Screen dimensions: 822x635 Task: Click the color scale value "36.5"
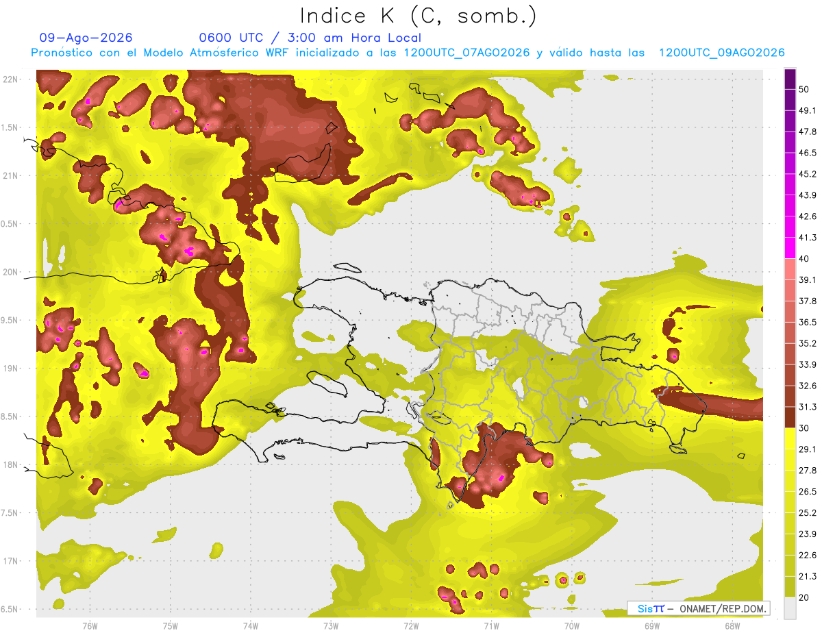pos(808,322)
